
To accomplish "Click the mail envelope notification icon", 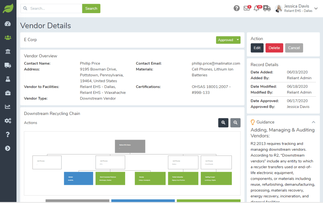I will (x=247, y=8).
